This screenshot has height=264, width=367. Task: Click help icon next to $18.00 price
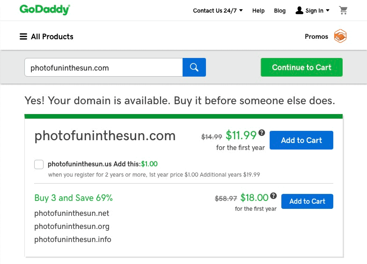[x=273, y=195]
